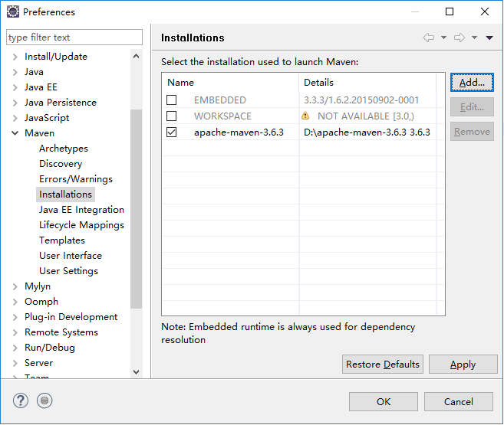Image resolution: width=504 pixels, height=425 pixels.
Task: Click the preferences tree scrollbar thumb
Action: [x=137, y=209]
